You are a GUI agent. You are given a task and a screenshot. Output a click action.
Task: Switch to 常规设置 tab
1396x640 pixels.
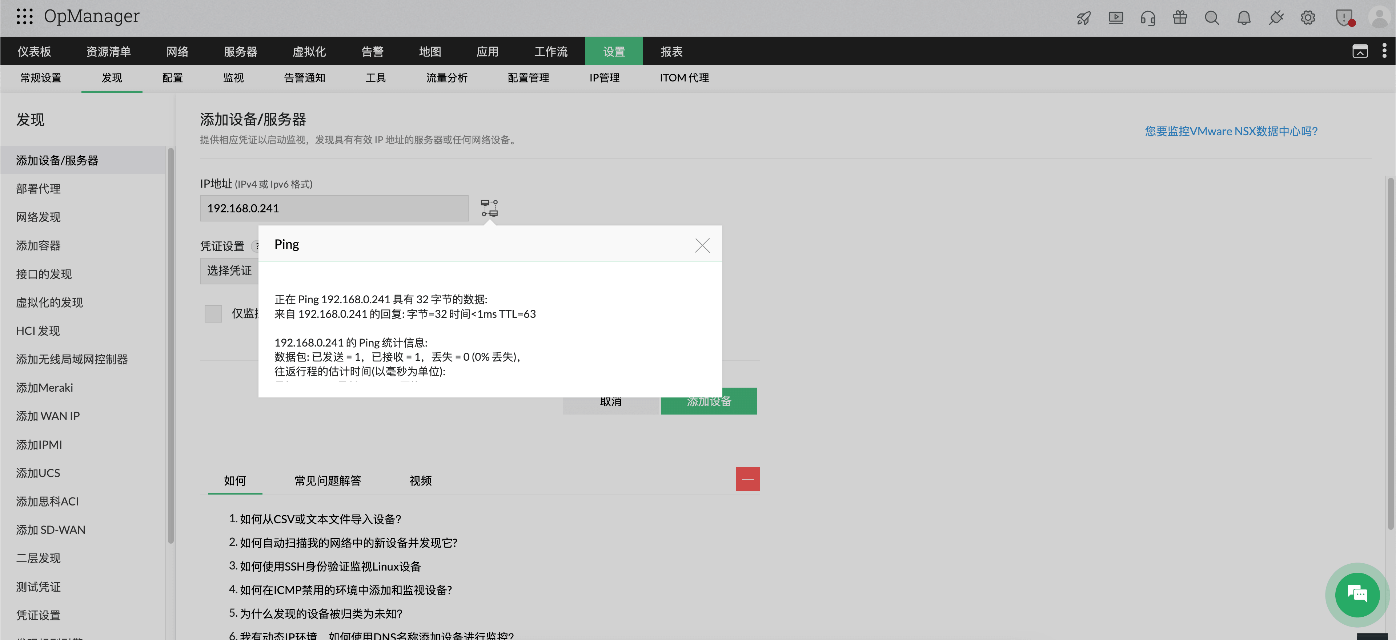point(41,78)
